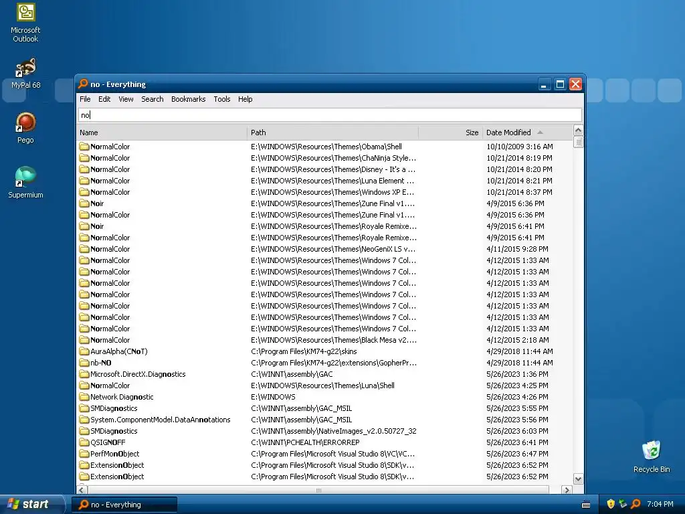Screen dimensions: 685x514
Task: Click path C:\WINNT\PCHEALTH\ERRORREP
Action: click(x=305, y=442)
